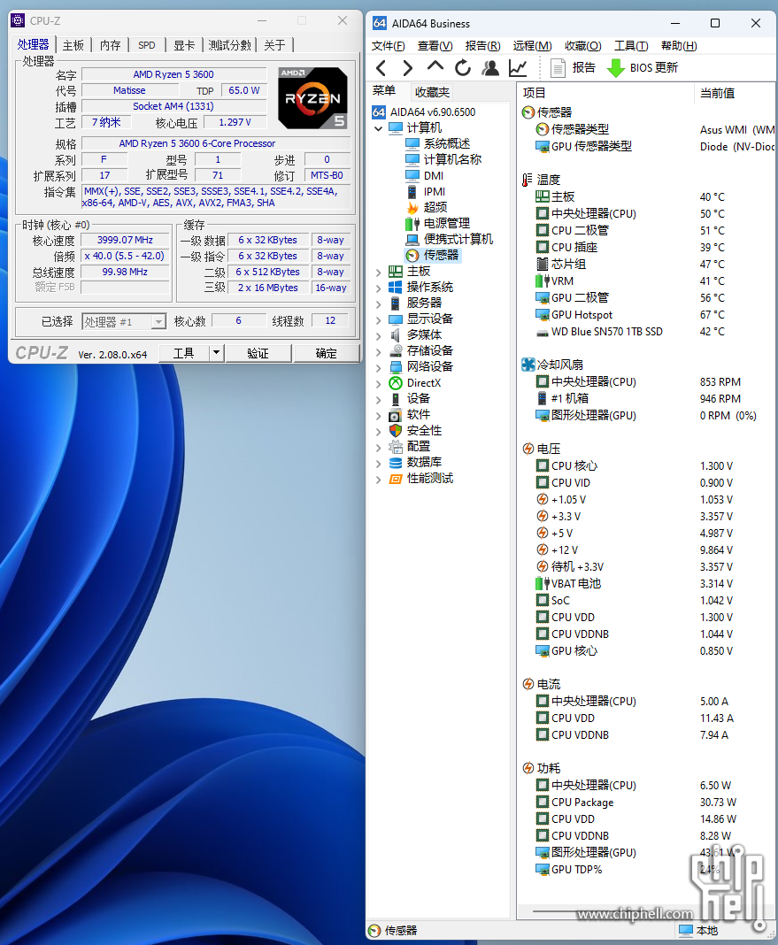
Task: Expand the 存储设备 tree node
Action: pos(379,351)
